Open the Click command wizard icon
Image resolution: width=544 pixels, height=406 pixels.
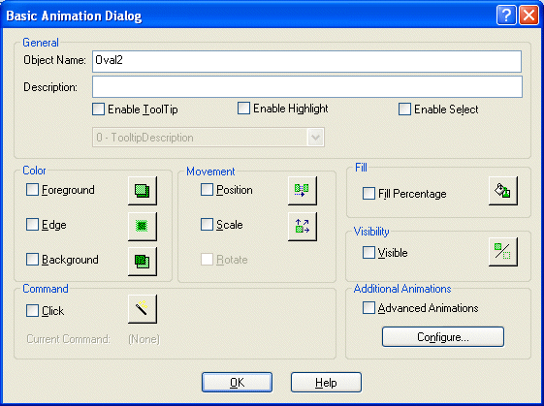click(x=143, y=309)
